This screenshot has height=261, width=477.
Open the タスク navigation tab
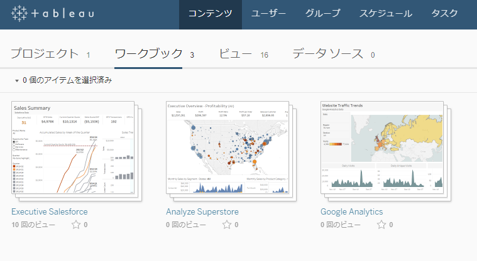pyautogui.click(x=444, y=13)
